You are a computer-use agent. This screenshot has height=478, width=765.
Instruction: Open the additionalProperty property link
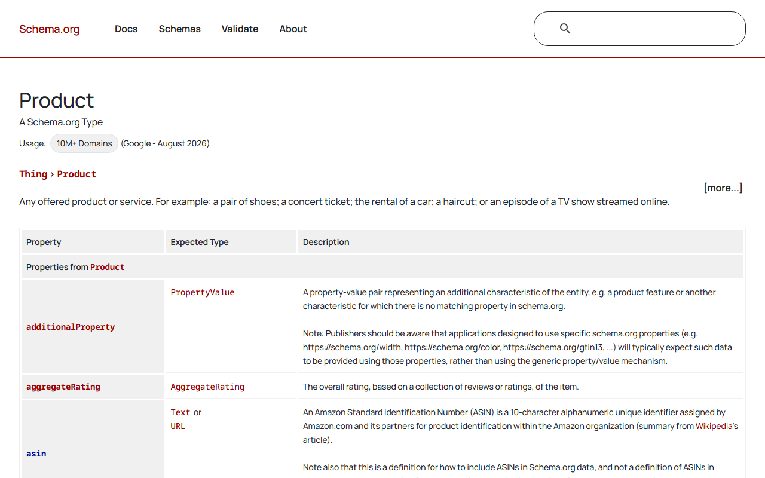pos(71,327)
